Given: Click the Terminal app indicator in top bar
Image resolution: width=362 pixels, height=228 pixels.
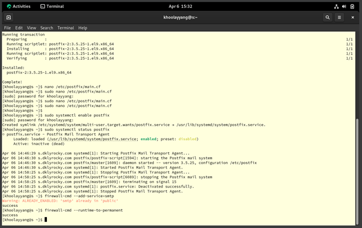Looking at the screenshot, I should 52,6.
